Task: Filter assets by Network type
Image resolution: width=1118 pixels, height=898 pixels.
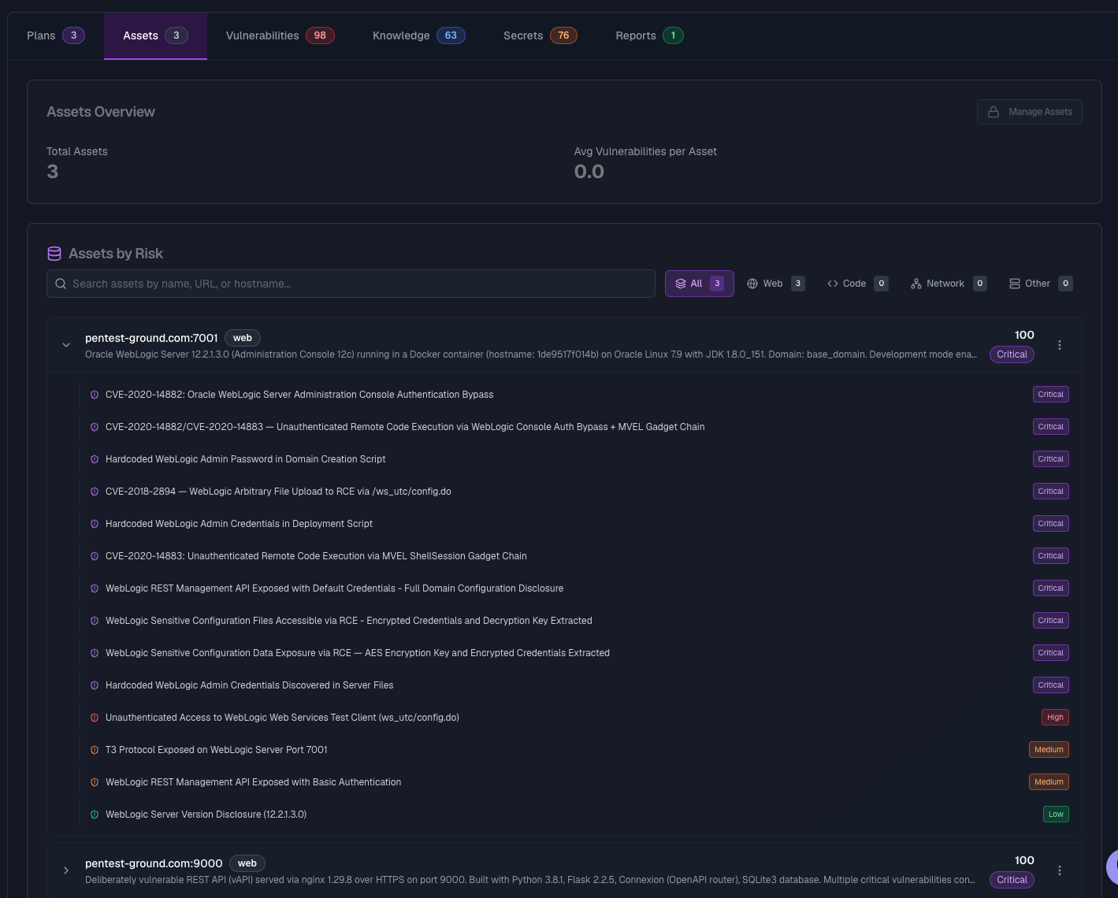Action: click(x=948, y=284)
